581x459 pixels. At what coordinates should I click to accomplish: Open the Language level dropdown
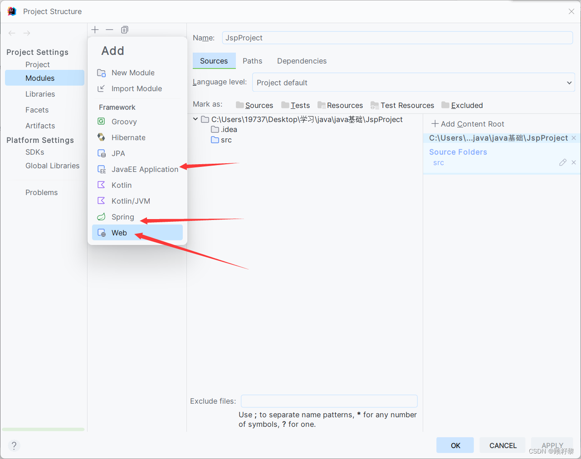pos(413,83)
